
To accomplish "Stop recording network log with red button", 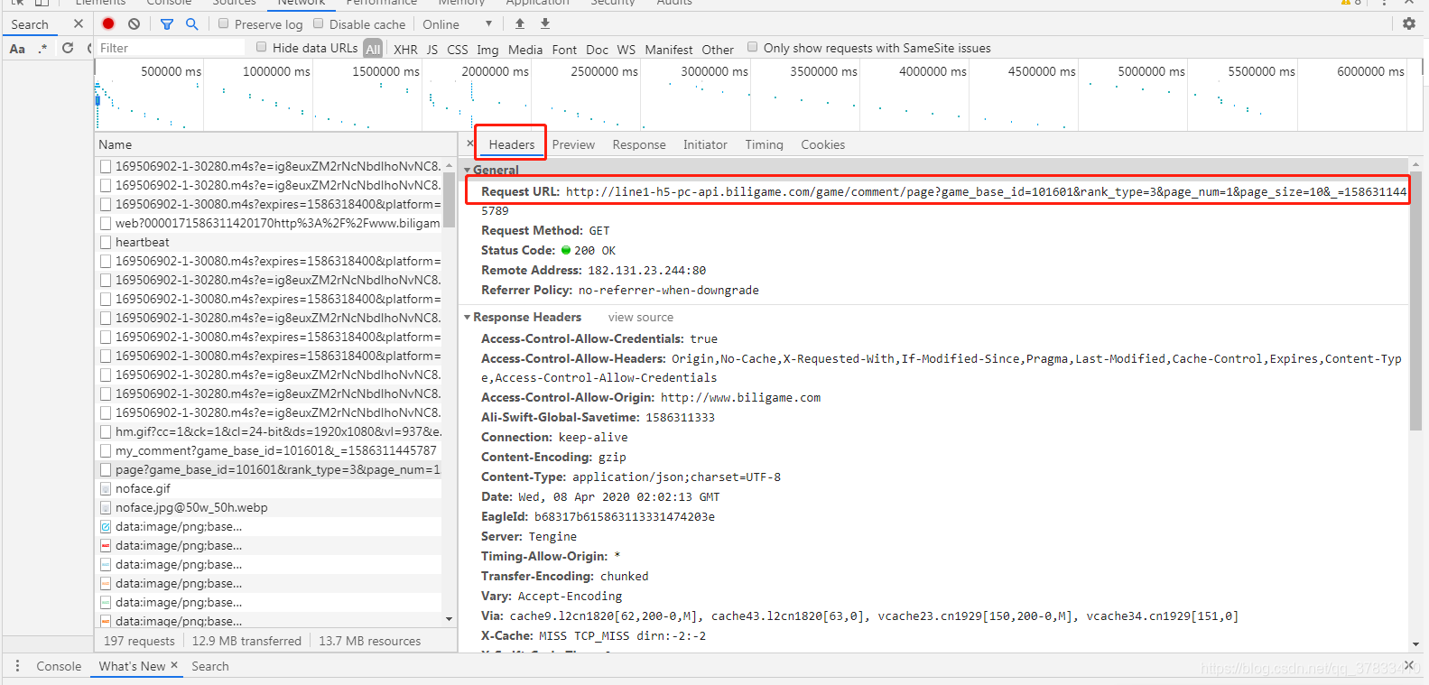I will [108, 23].
